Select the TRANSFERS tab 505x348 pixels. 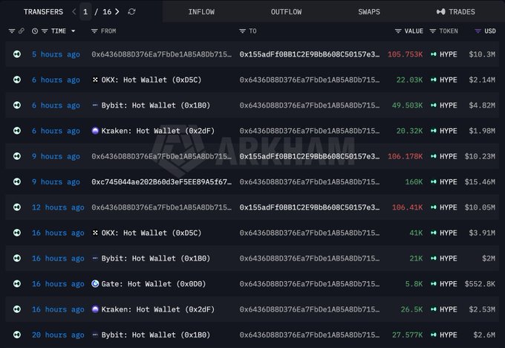coord(43,12)
